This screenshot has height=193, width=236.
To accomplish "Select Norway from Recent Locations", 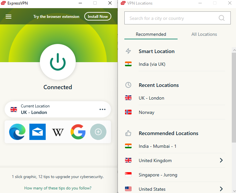I will pyautogui.click(x=175, y=112).
